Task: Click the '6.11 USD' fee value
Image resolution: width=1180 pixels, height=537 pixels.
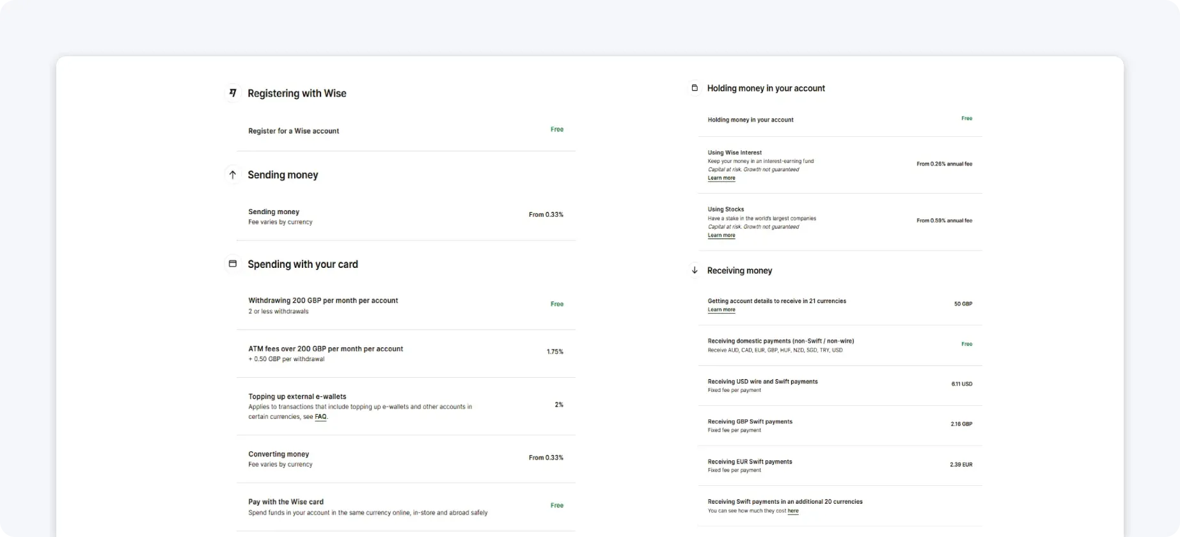Action: click(962, 384)
